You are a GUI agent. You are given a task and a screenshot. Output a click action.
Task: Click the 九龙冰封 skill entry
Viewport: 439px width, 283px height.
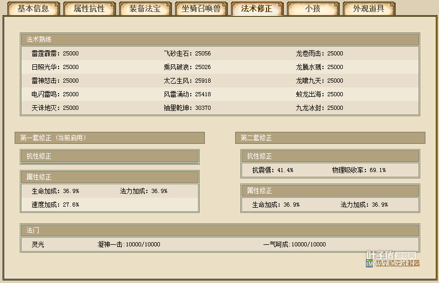pyautogui.click(x=319, y=108)
